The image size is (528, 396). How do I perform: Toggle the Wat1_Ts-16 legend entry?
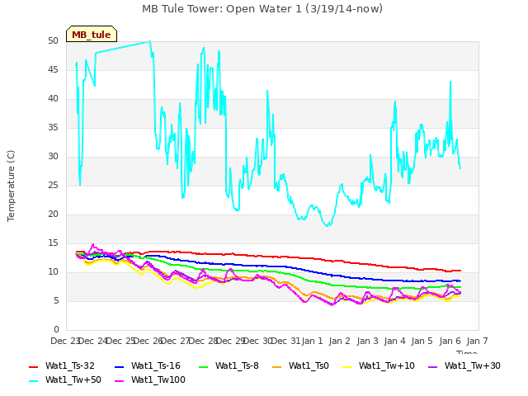(148, 365)
